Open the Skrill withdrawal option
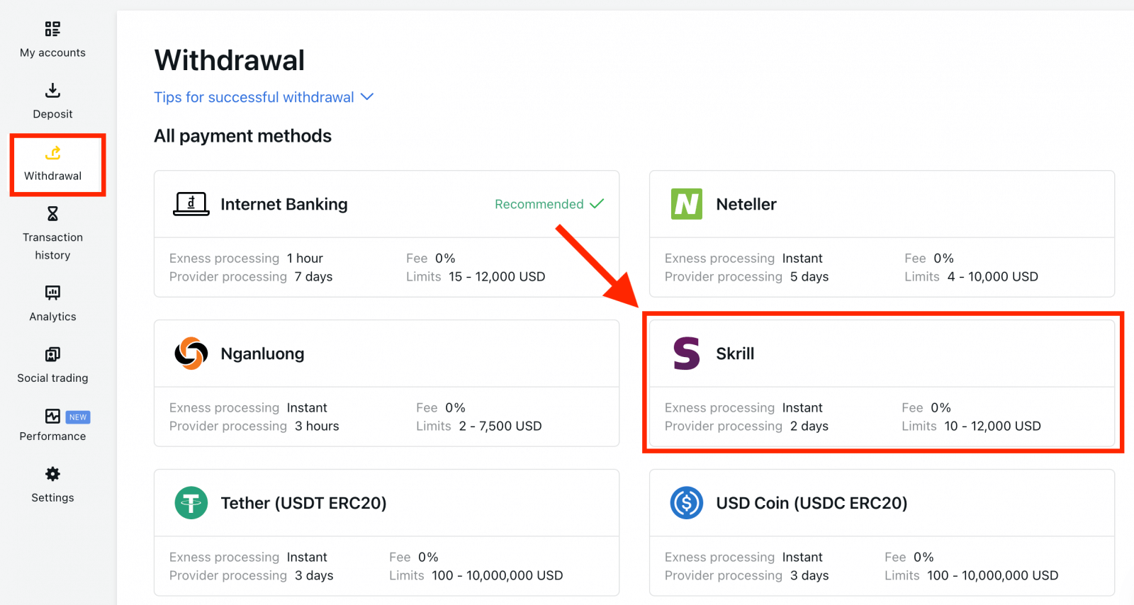The image size is (1134, 605). pos(882,383)
